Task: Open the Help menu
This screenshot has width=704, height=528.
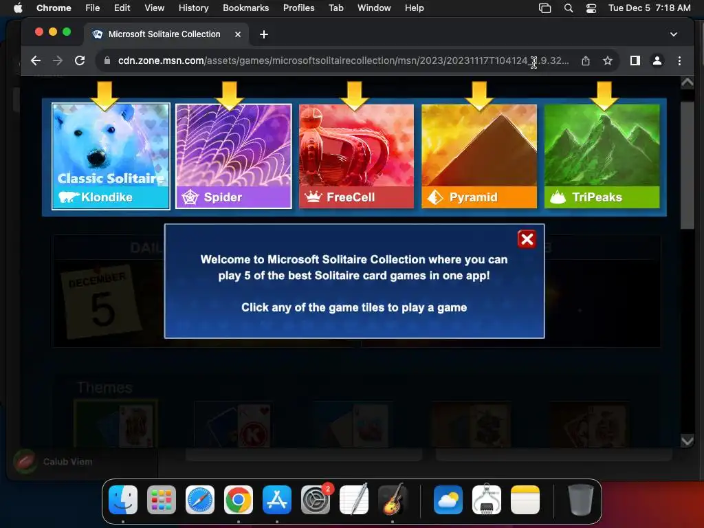Action: click(x=414, y=8)
